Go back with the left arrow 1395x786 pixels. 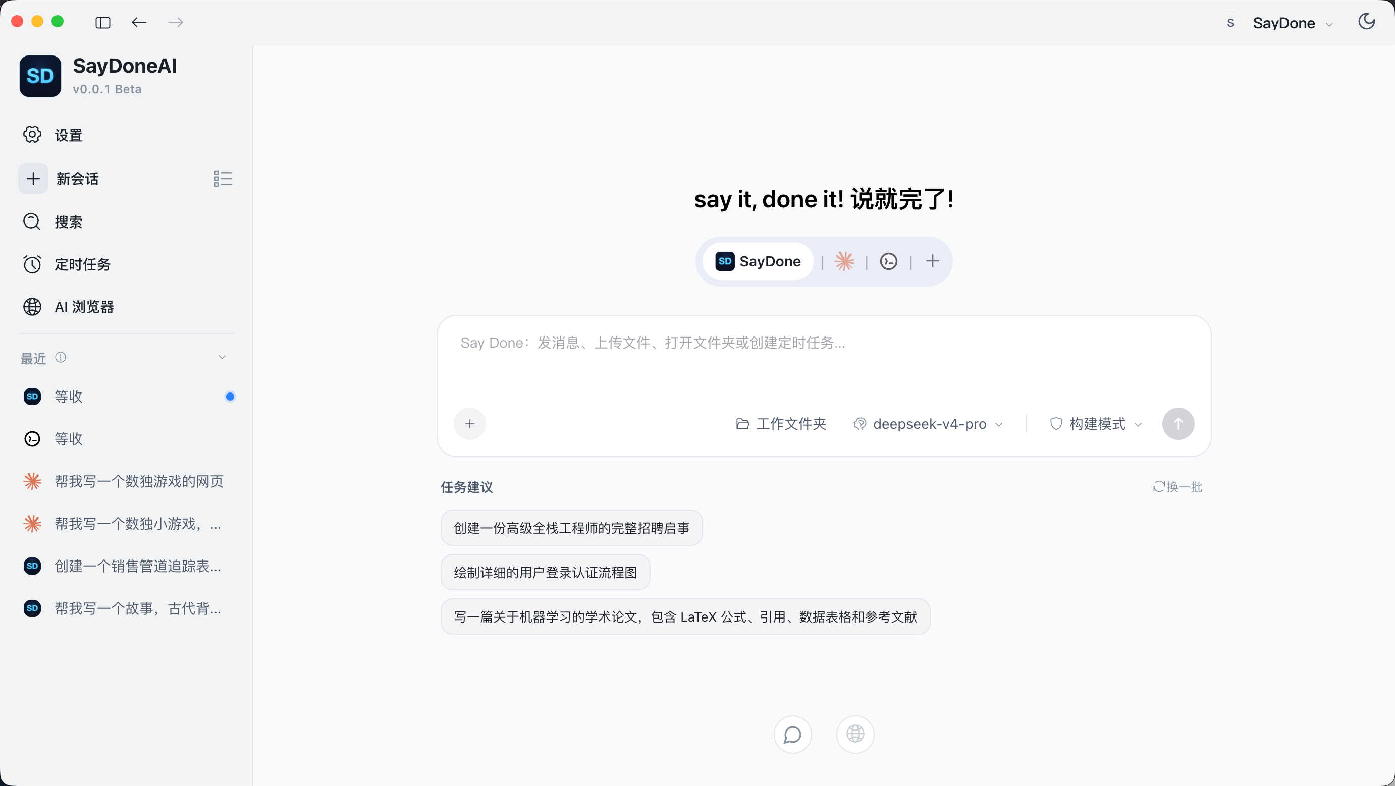pyautogui.click(x=139, y=22)
